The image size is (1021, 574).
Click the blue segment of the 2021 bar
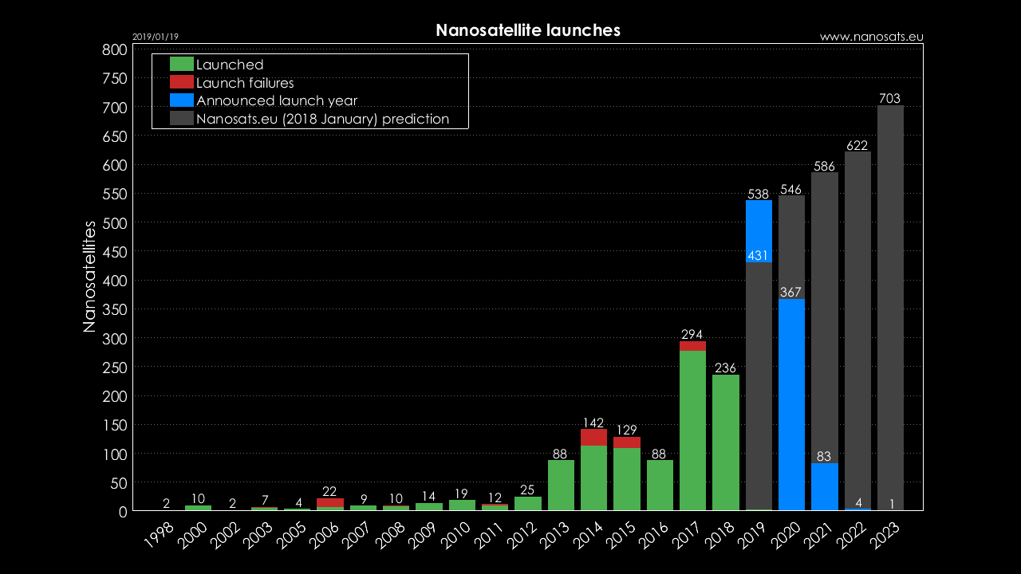pyautogui.click(x=825, y=486)
